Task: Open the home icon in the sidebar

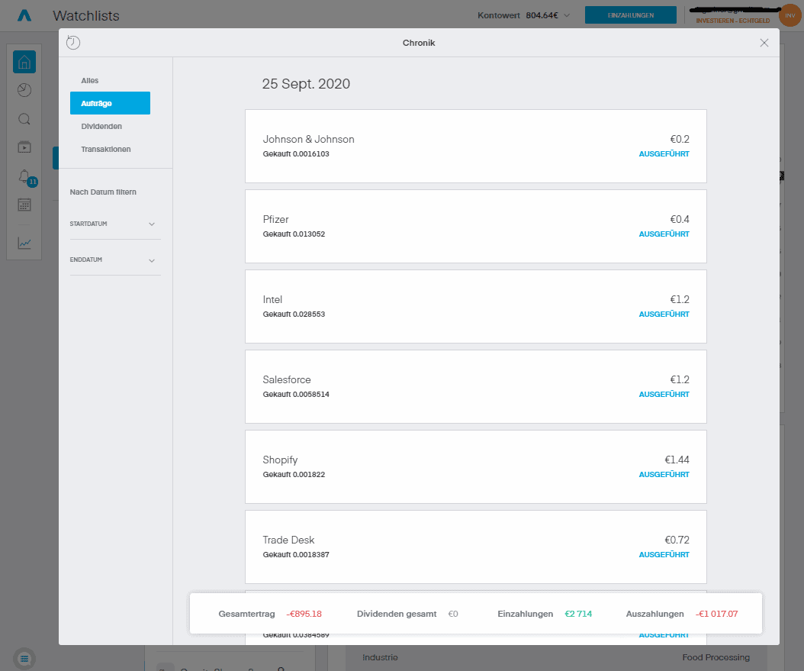Action: 24,62
